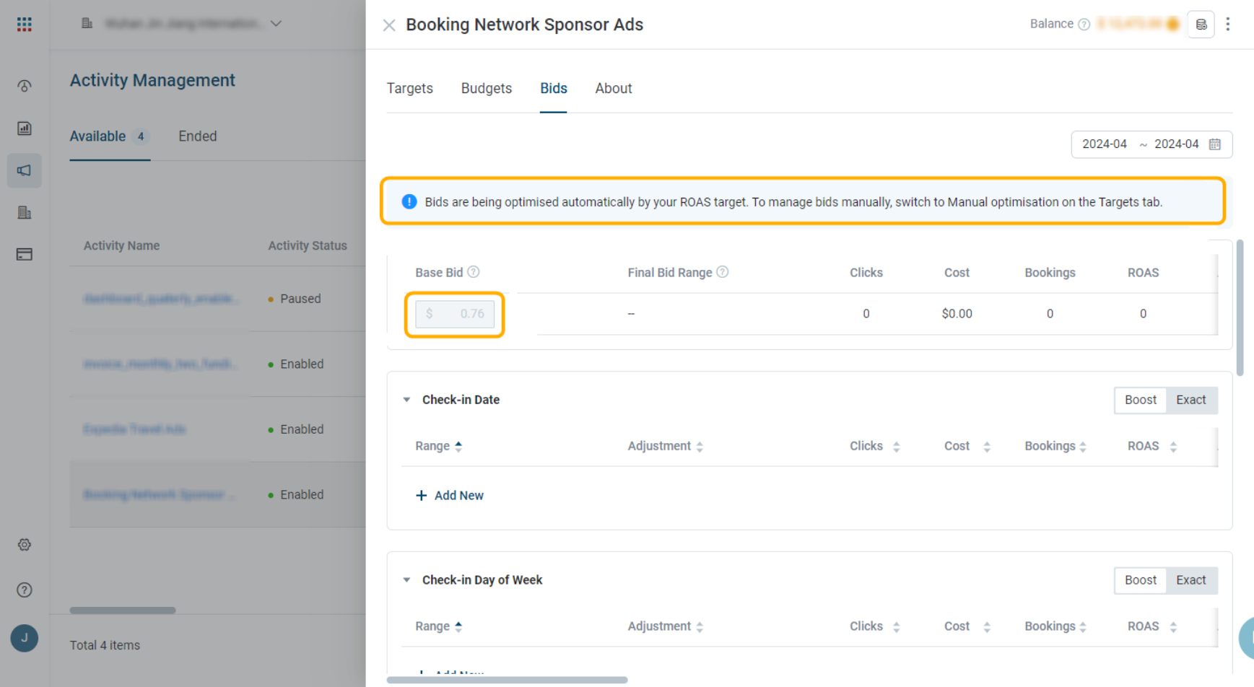
Task: Switch to the Budgets tab
Action: click(x=487, y=88)
